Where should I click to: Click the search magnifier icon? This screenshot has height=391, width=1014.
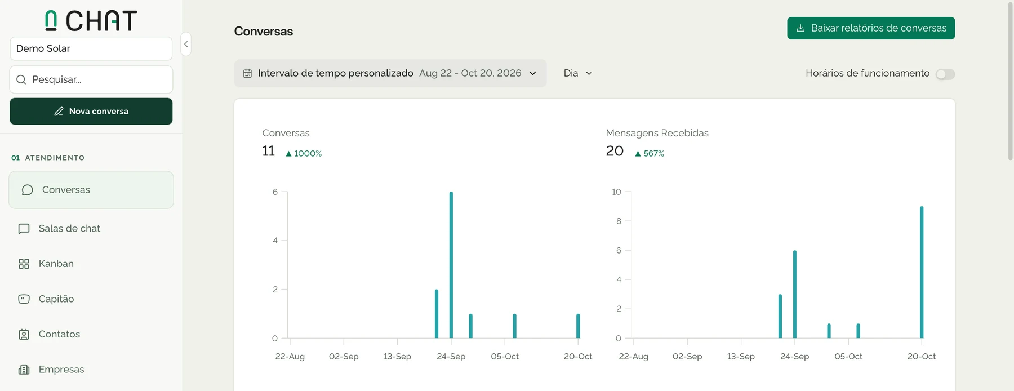coord(21,79)
